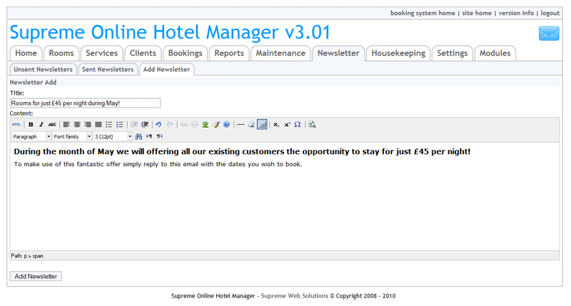Toggle visual aids / guidelines icon

pos(262,124)
